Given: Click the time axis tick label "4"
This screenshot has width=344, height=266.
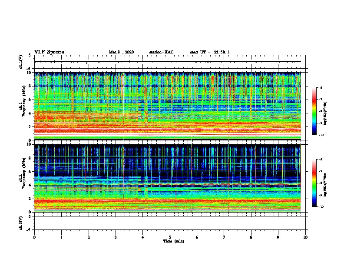Looking at the screenshot, I should pyautogui.click(x=143, y=237).
